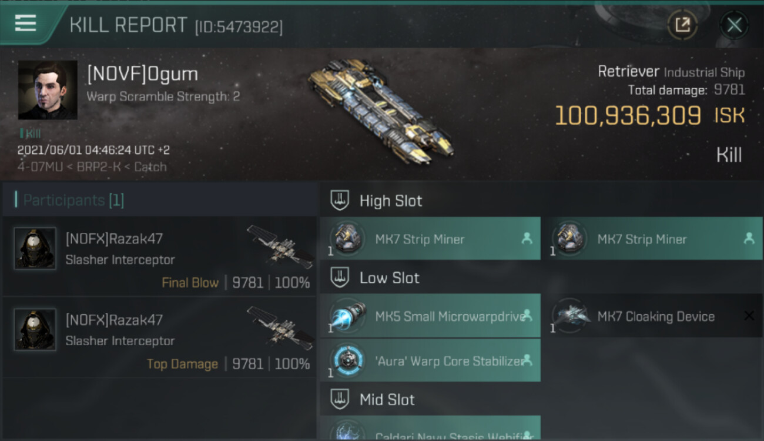The width and height of the screenshot is (764, 441).
Task: Close the Kill Report window
Action: (x=734, y=25)
